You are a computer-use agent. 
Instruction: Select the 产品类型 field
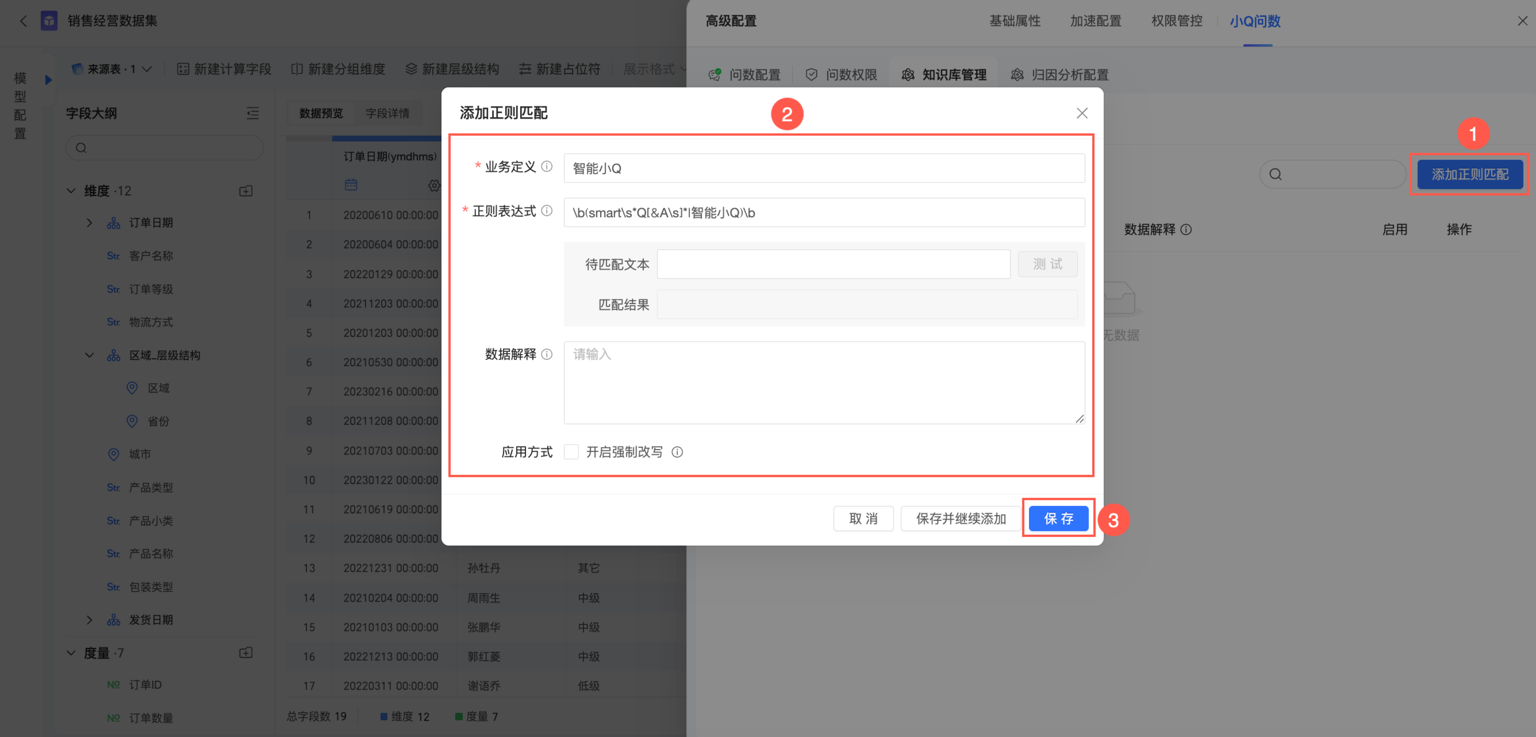(x=151, y=488)
